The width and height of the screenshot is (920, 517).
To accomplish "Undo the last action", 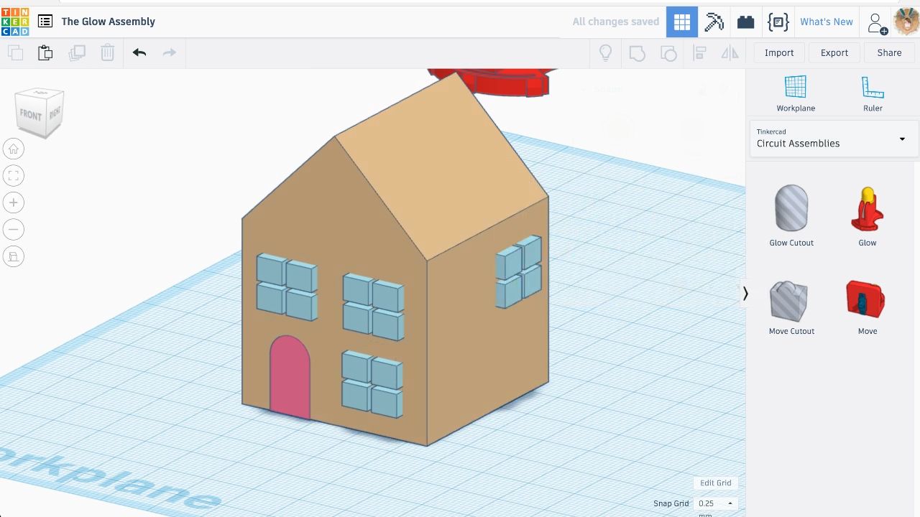I will 139,52.
